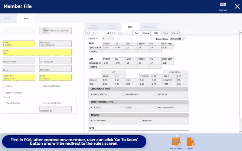Choose Polycarbonate lens material
Screen dimensions: 242x151
tap(155, 108)
